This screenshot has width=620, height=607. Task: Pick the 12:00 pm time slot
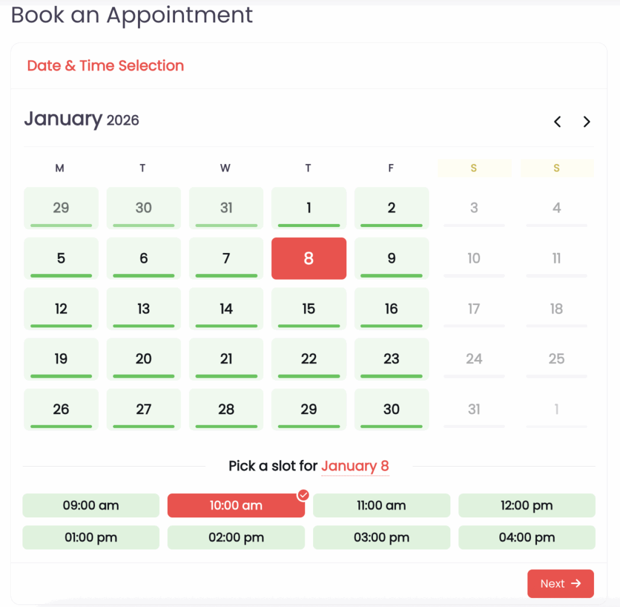pos(526,505)
